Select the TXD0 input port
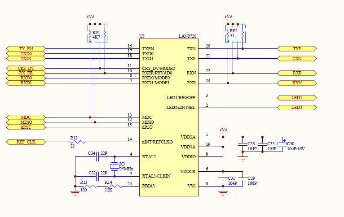The width and height of the screenshot is (344, 217). pos(26,54)
